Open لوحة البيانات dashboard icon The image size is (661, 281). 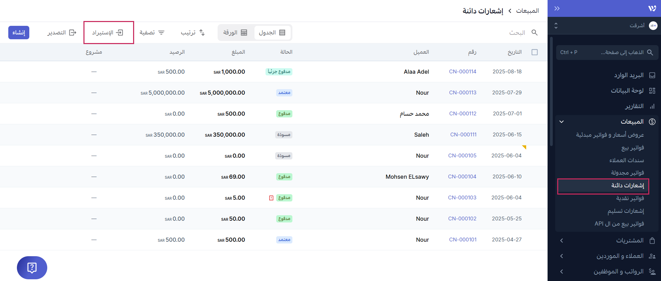click(x=652, y=91)
